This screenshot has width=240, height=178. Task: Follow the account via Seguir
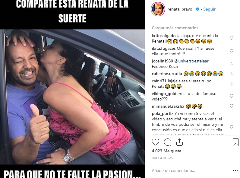pos(209,9)
